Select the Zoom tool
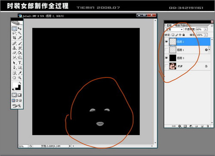The image size is (215, 156). (20, 78)
